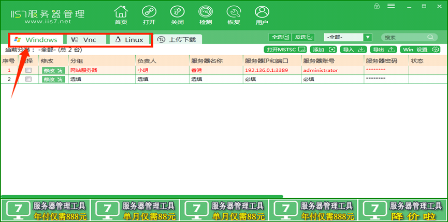Click the 状态 column header
Viewport: 448px width, 222px height.
pos(428,61)
